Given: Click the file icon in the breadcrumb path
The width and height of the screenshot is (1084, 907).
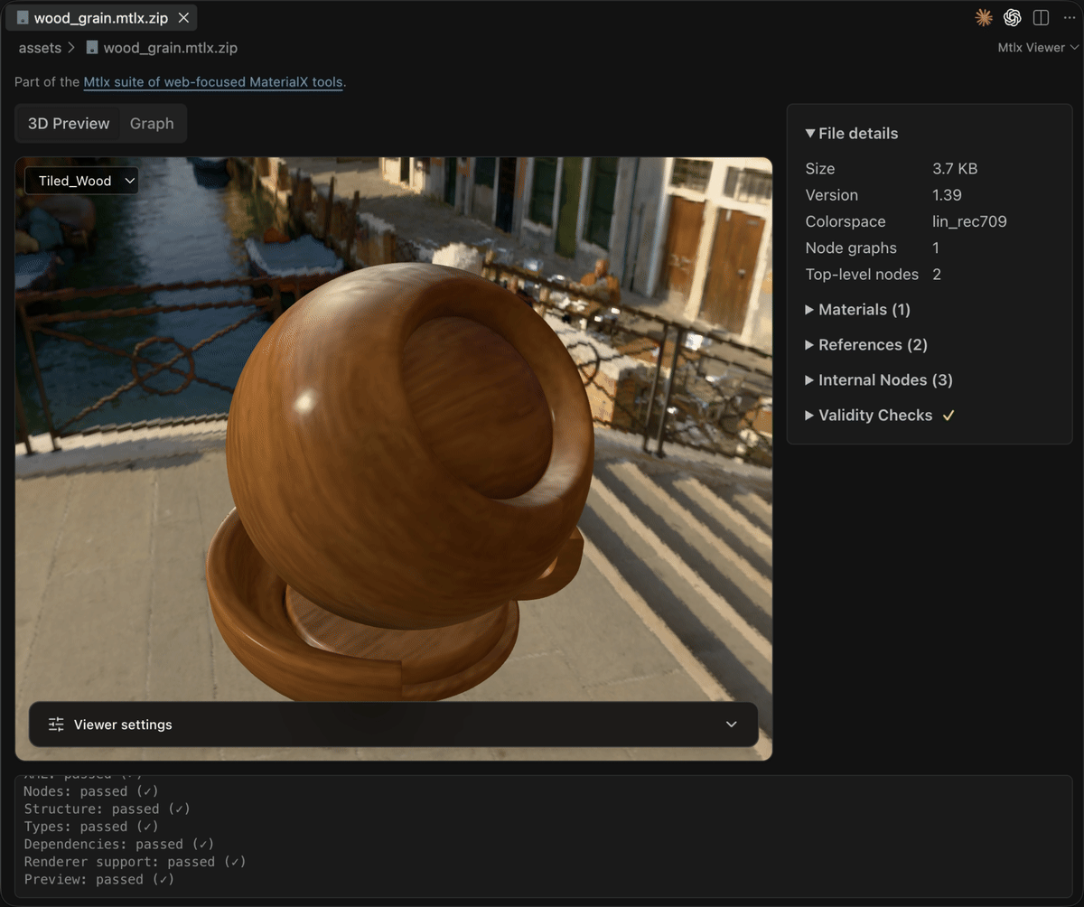Looking at the screenshot, I should coord(92,48).
